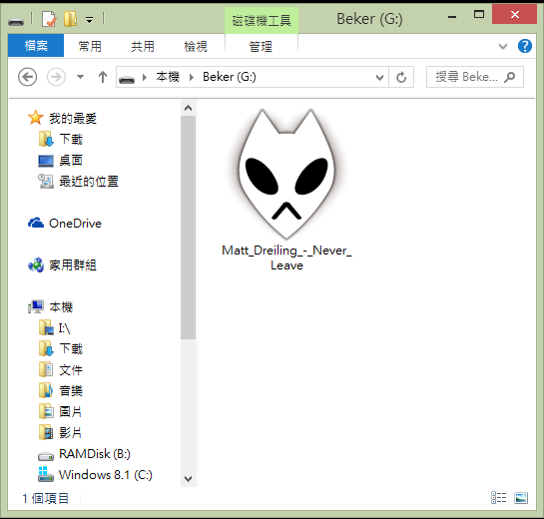Click the 文件 folder icon
This screenshot has width=544, height=519.
(46, 369)
